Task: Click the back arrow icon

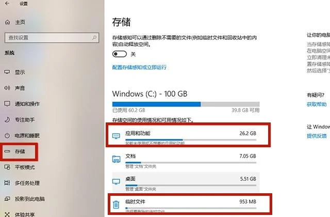Action: click(7, 4)
